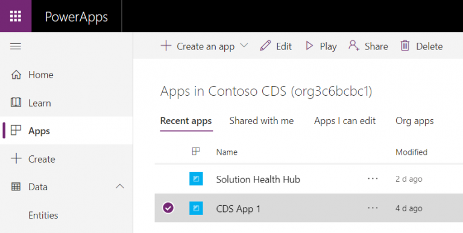Click the plus icon beside Create an app
Image resolution: width=463 pixels, height=233 pixels.
point(166,46)
